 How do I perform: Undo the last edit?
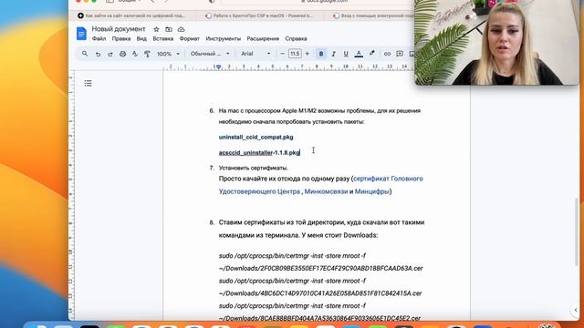(x=98, y=54)
